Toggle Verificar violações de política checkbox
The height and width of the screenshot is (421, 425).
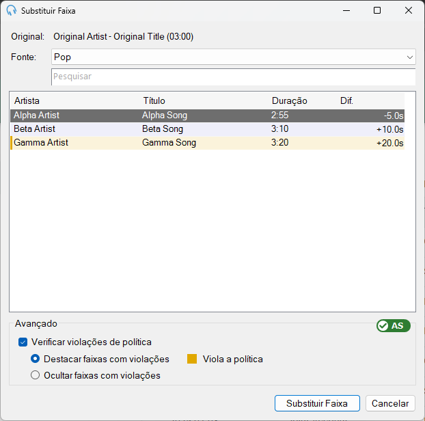click(x=23, y=342)
